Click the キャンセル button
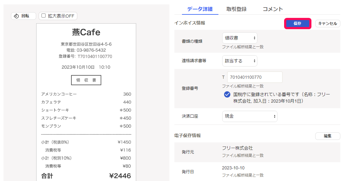346x181 pixels. pos(327,24)
